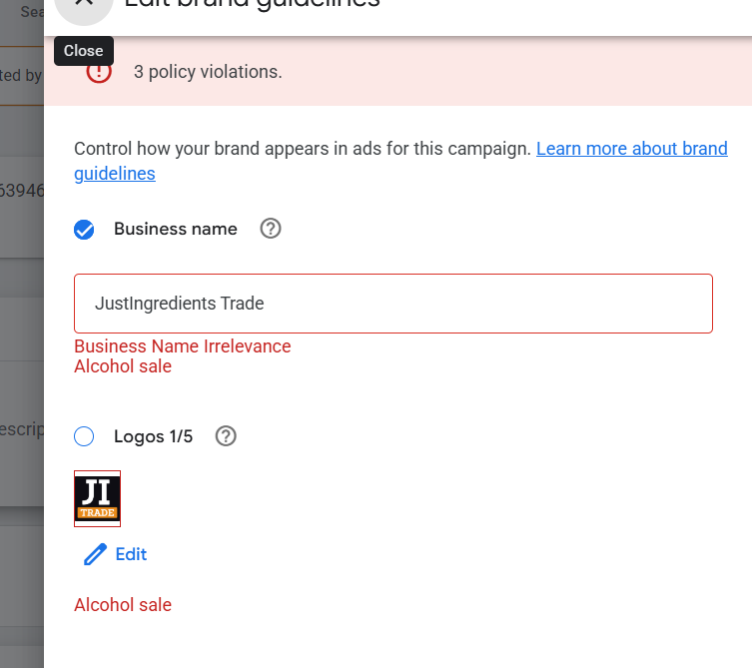
Task: Click the Edit brand guidelines title
Action: (x=252, y=4)
